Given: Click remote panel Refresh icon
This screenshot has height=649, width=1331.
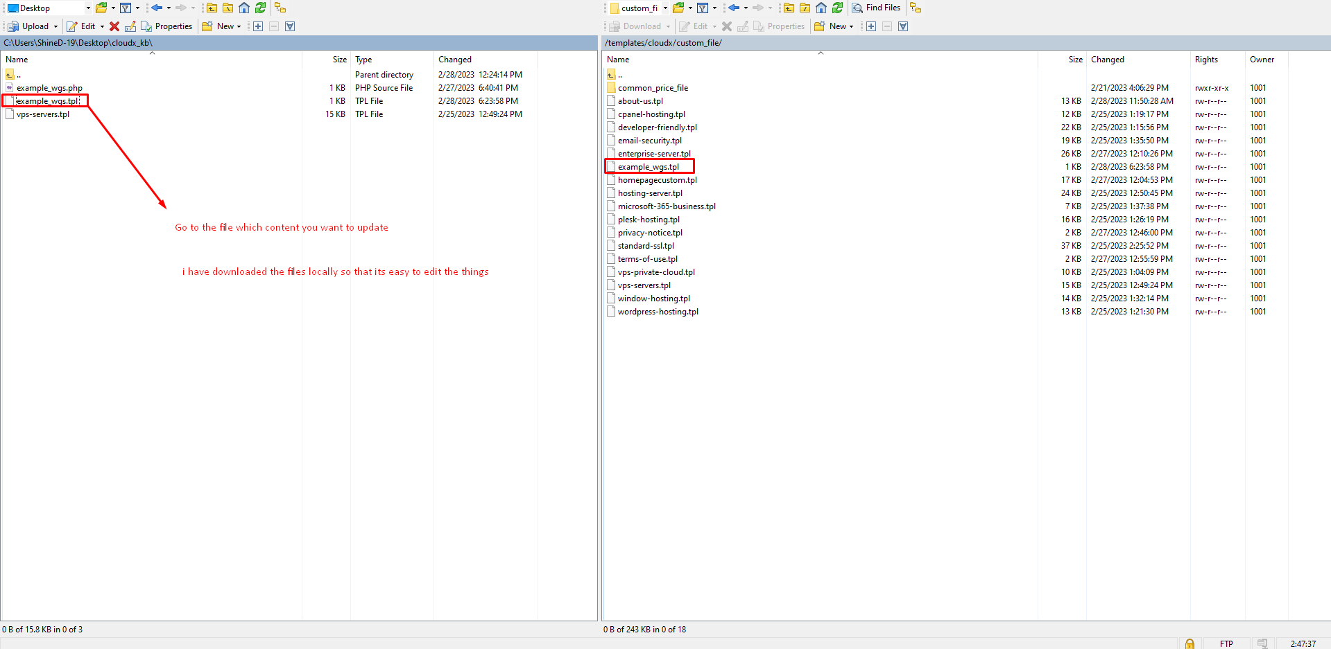Looking at the screenshot, I should [x=837, y=8].
